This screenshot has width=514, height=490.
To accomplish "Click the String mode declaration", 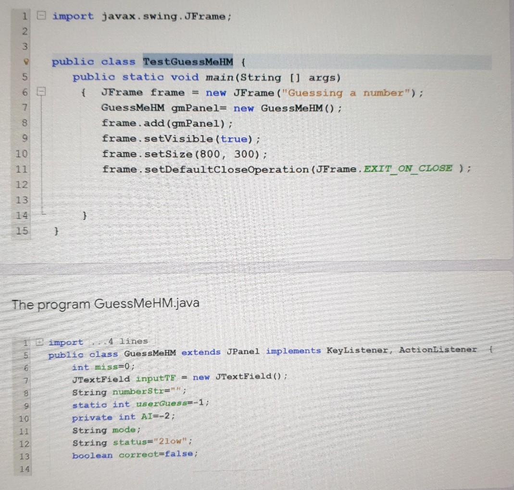I will click(x=107, y=430).
